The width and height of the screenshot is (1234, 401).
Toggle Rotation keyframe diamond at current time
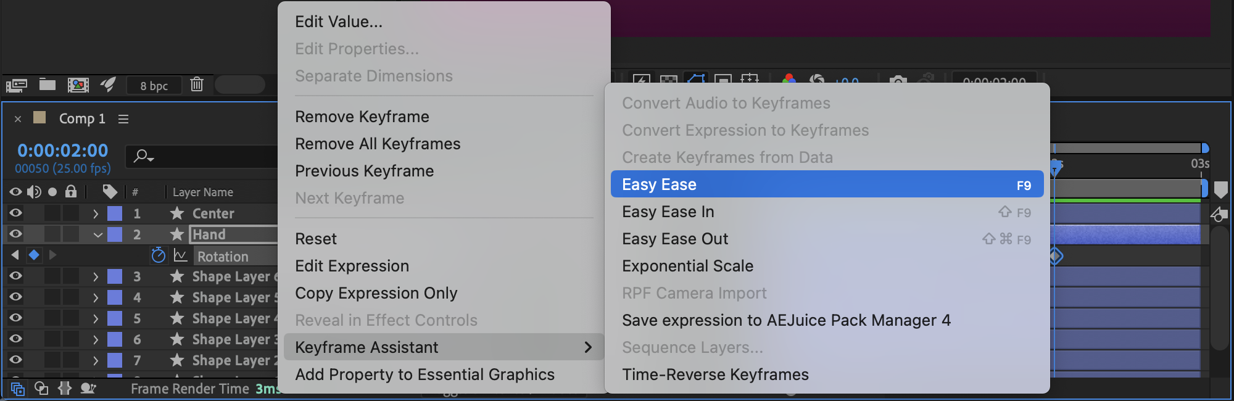[x=34, y=255]
